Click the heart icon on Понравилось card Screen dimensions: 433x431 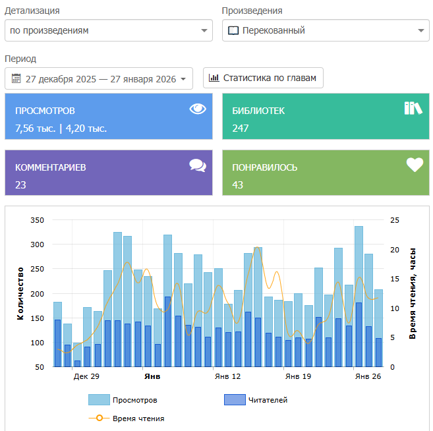click(415, 165)
